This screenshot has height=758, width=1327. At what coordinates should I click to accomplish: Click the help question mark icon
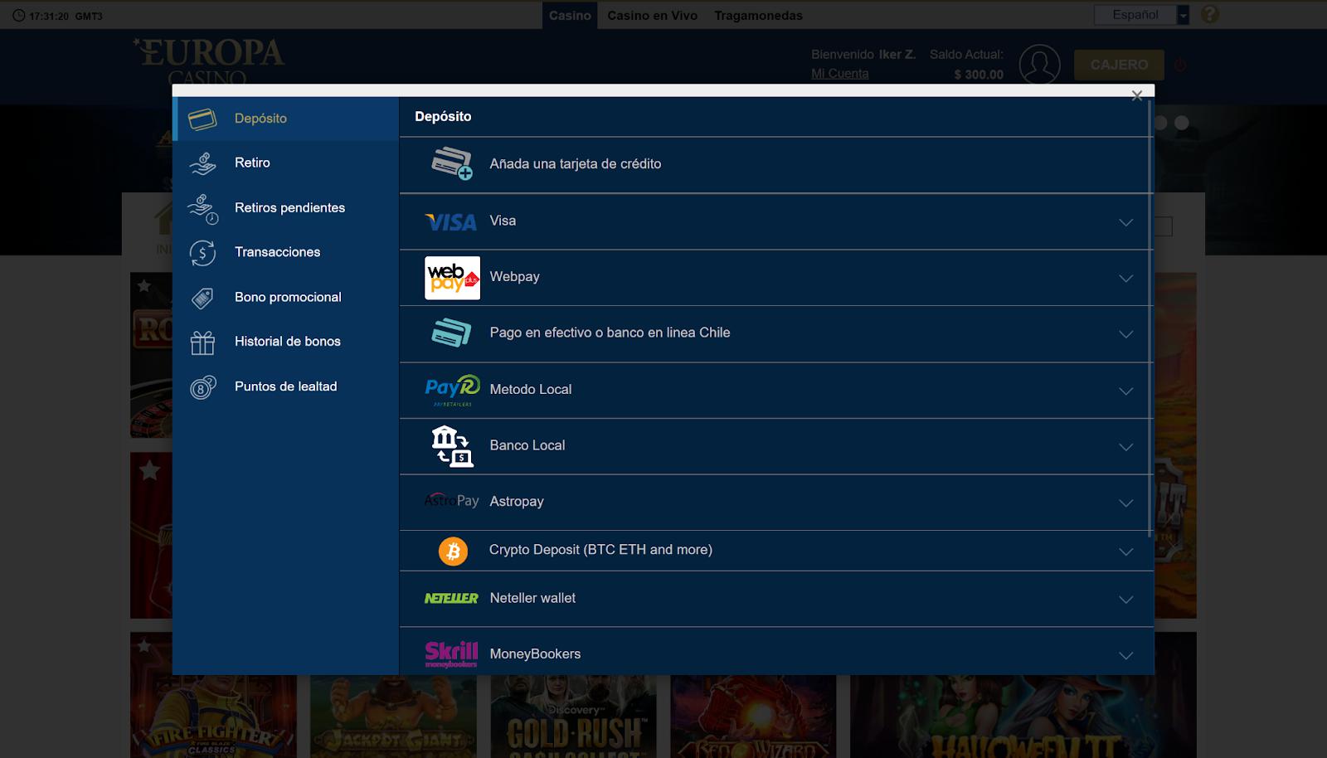tap(1210, 14)
